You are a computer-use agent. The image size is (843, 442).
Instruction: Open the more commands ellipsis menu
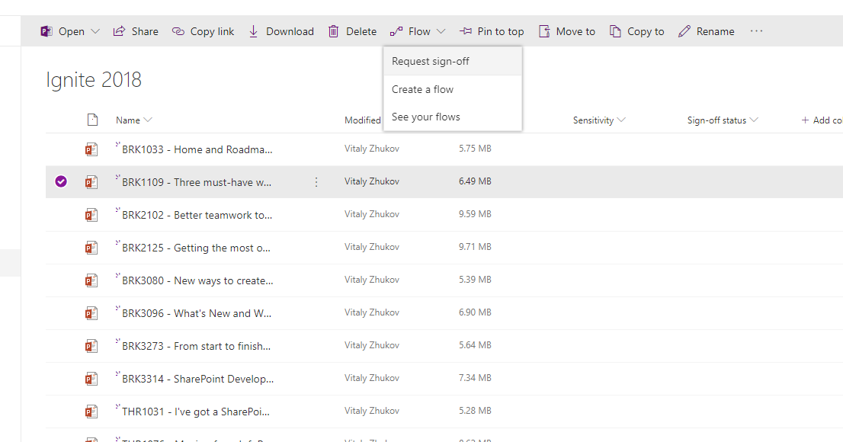(x=756, y=31)
